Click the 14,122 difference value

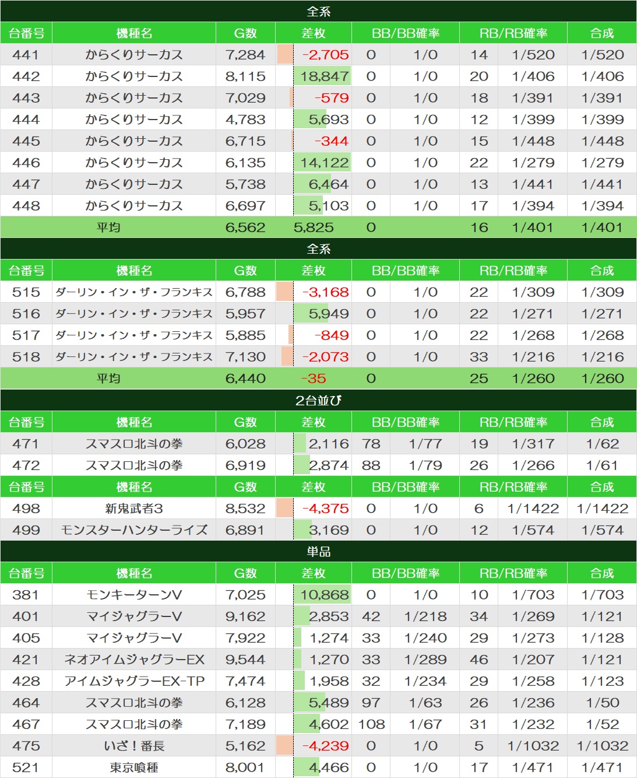pos(325,163)
